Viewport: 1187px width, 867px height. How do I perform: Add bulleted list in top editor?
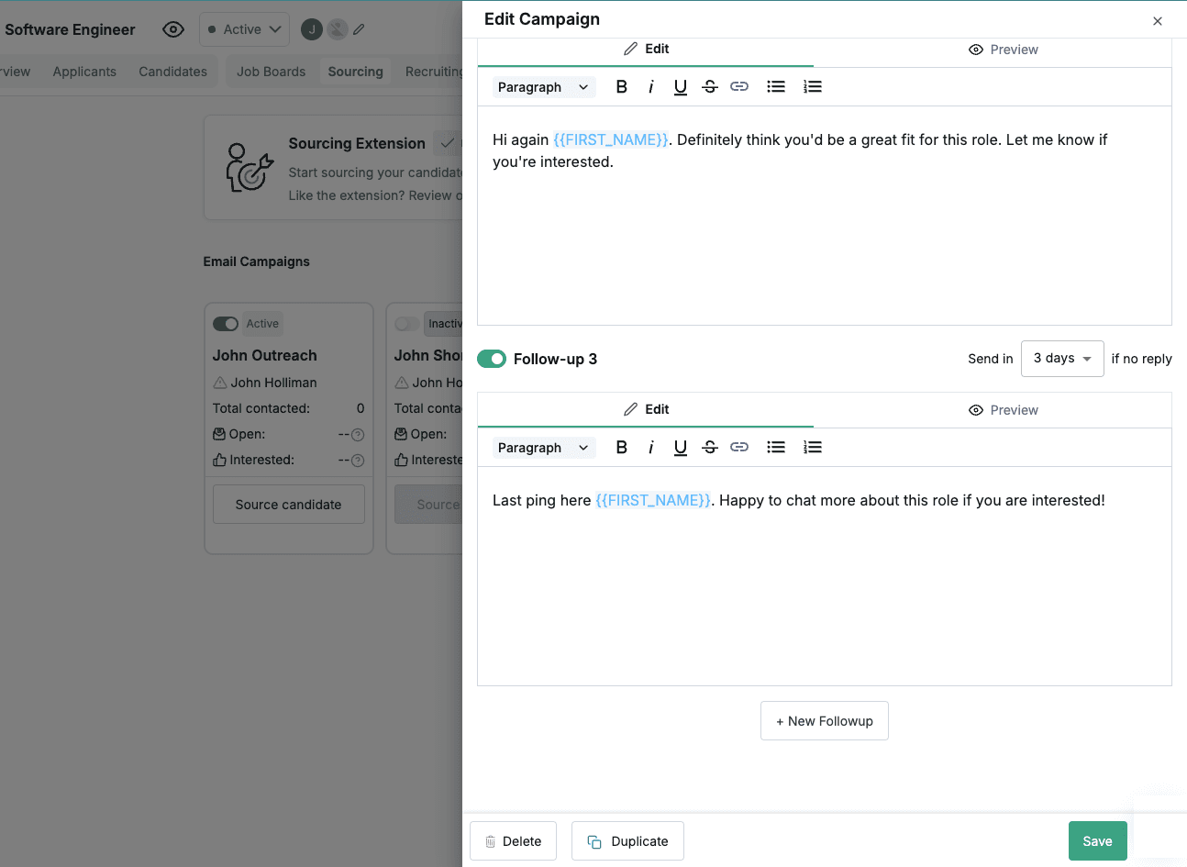click(x=776, y=87)
